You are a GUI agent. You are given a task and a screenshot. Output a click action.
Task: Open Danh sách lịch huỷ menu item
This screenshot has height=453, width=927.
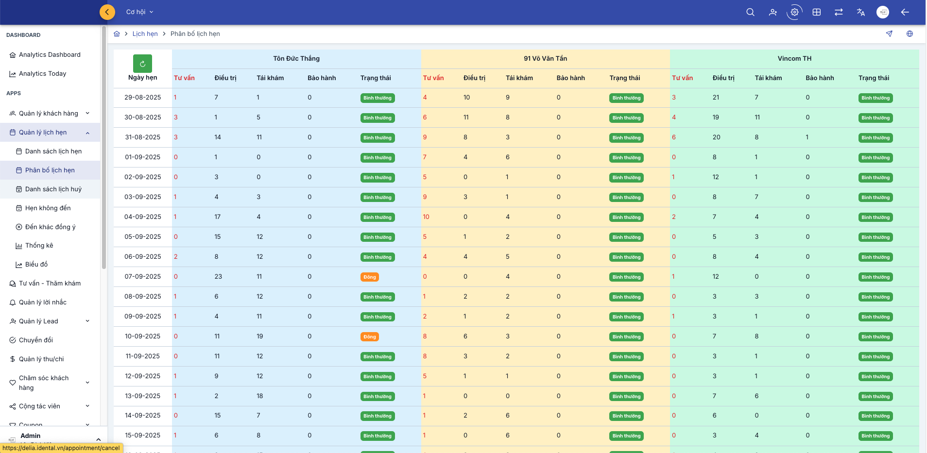click(x=53, y=189)
